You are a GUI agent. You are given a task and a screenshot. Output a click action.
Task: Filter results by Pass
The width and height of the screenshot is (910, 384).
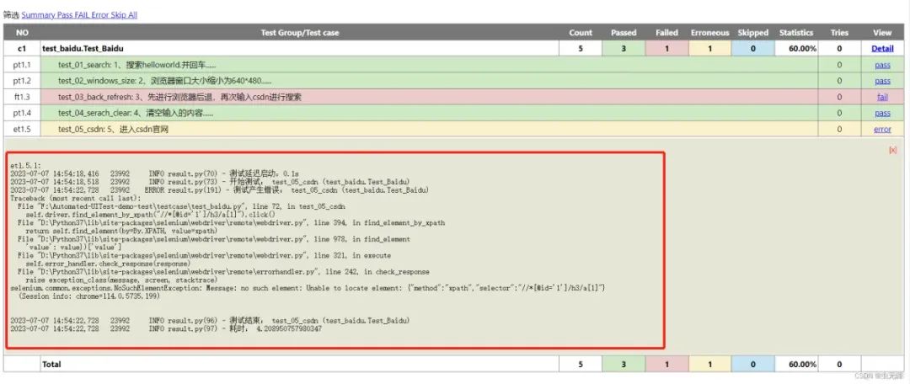coord(64,15)
